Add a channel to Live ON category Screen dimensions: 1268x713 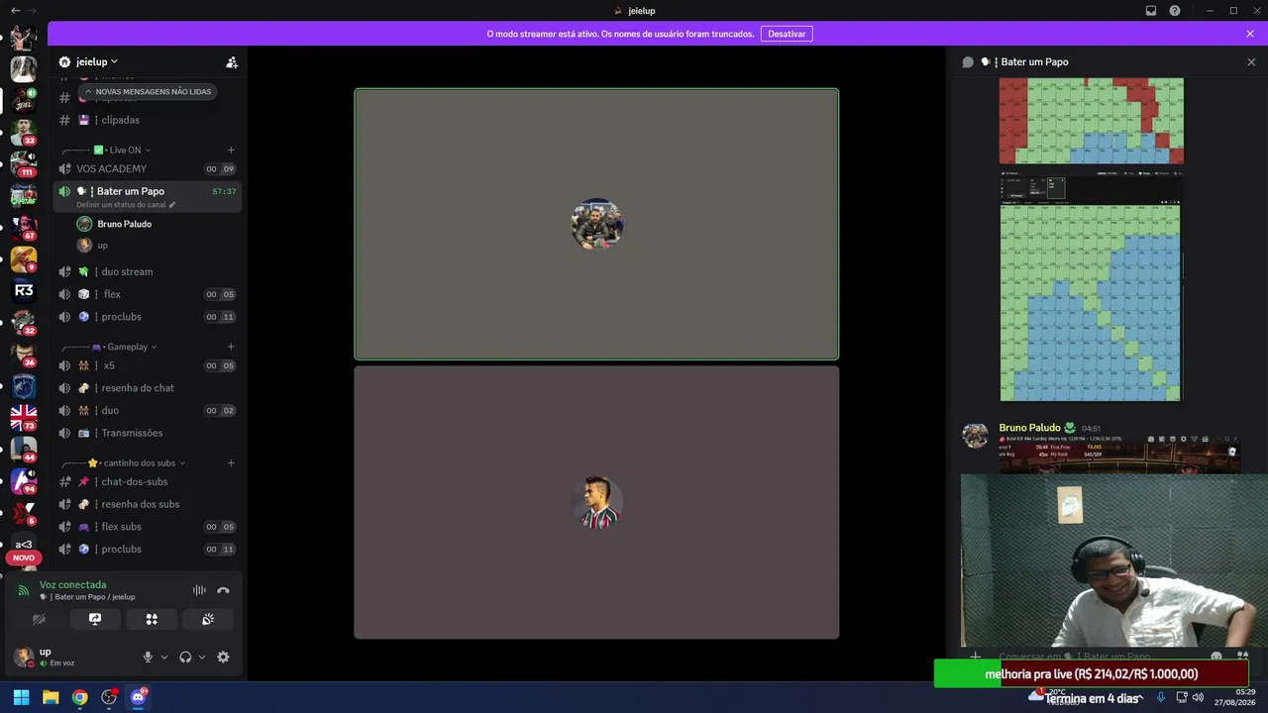coord(231,151)
